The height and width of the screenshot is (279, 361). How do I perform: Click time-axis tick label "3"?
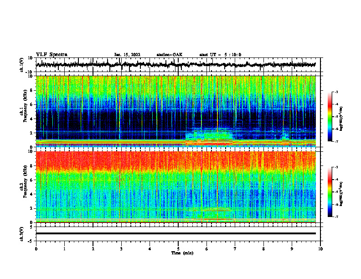point(121,249)
